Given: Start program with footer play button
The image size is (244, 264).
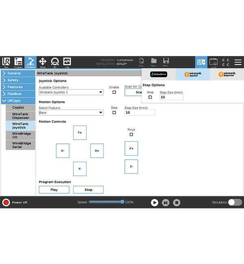Looking at the screenshot, I should click(x=155, y=203).
